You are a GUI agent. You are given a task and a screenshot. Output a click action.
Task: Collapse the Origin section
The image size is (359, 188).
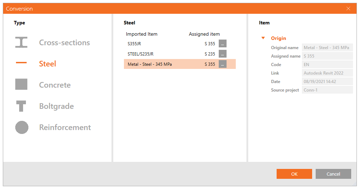(263, 38)
